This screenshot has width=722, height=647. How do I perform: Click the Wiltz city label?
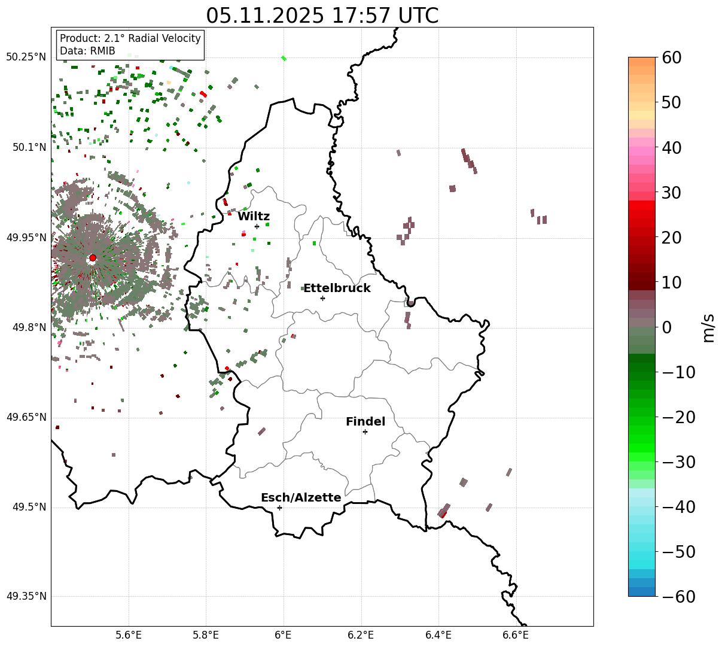(x=254, y=217)
